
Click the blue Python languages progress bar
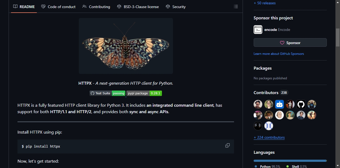(x=290, y=161)
